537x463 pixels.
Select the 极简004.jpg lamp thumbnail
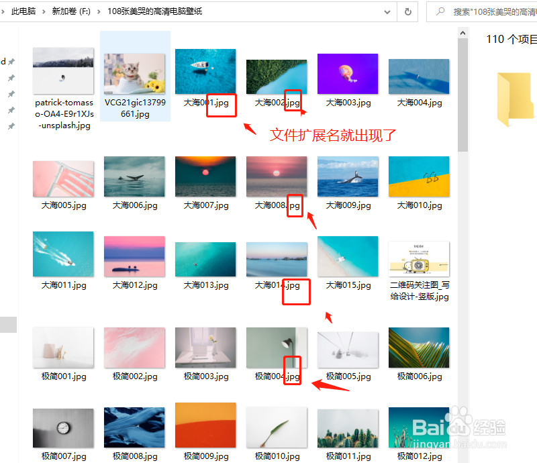[x=277, y=348]
